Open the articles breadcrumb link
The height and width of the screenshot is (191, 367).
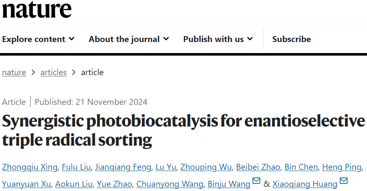pos(54,72)
